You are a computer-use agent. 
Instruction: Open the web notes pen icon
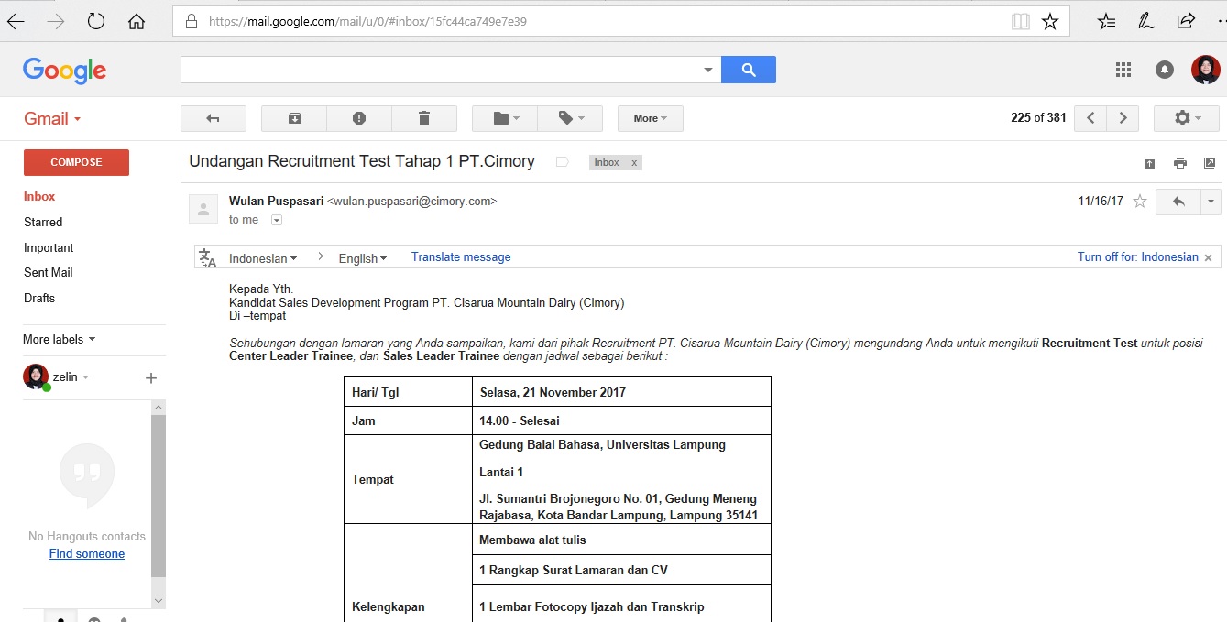coord(1146,21)
